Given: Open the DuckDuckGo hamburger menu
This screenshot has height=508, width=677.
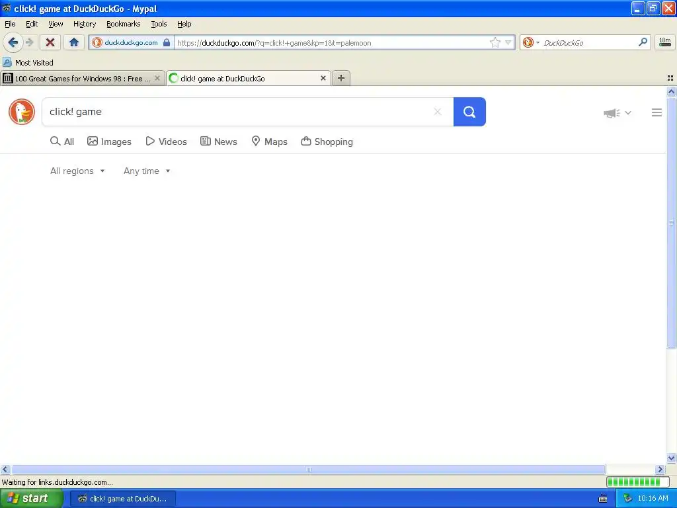Looking at the screenshot, I should [x=657, y=112].
